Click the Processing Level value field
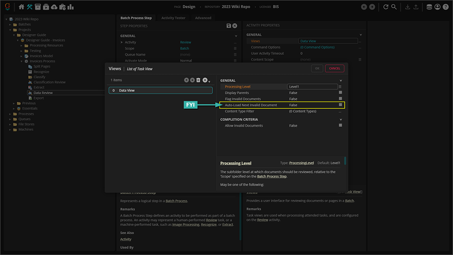Screen dimensions: 453x255 (x=312, y=87)
